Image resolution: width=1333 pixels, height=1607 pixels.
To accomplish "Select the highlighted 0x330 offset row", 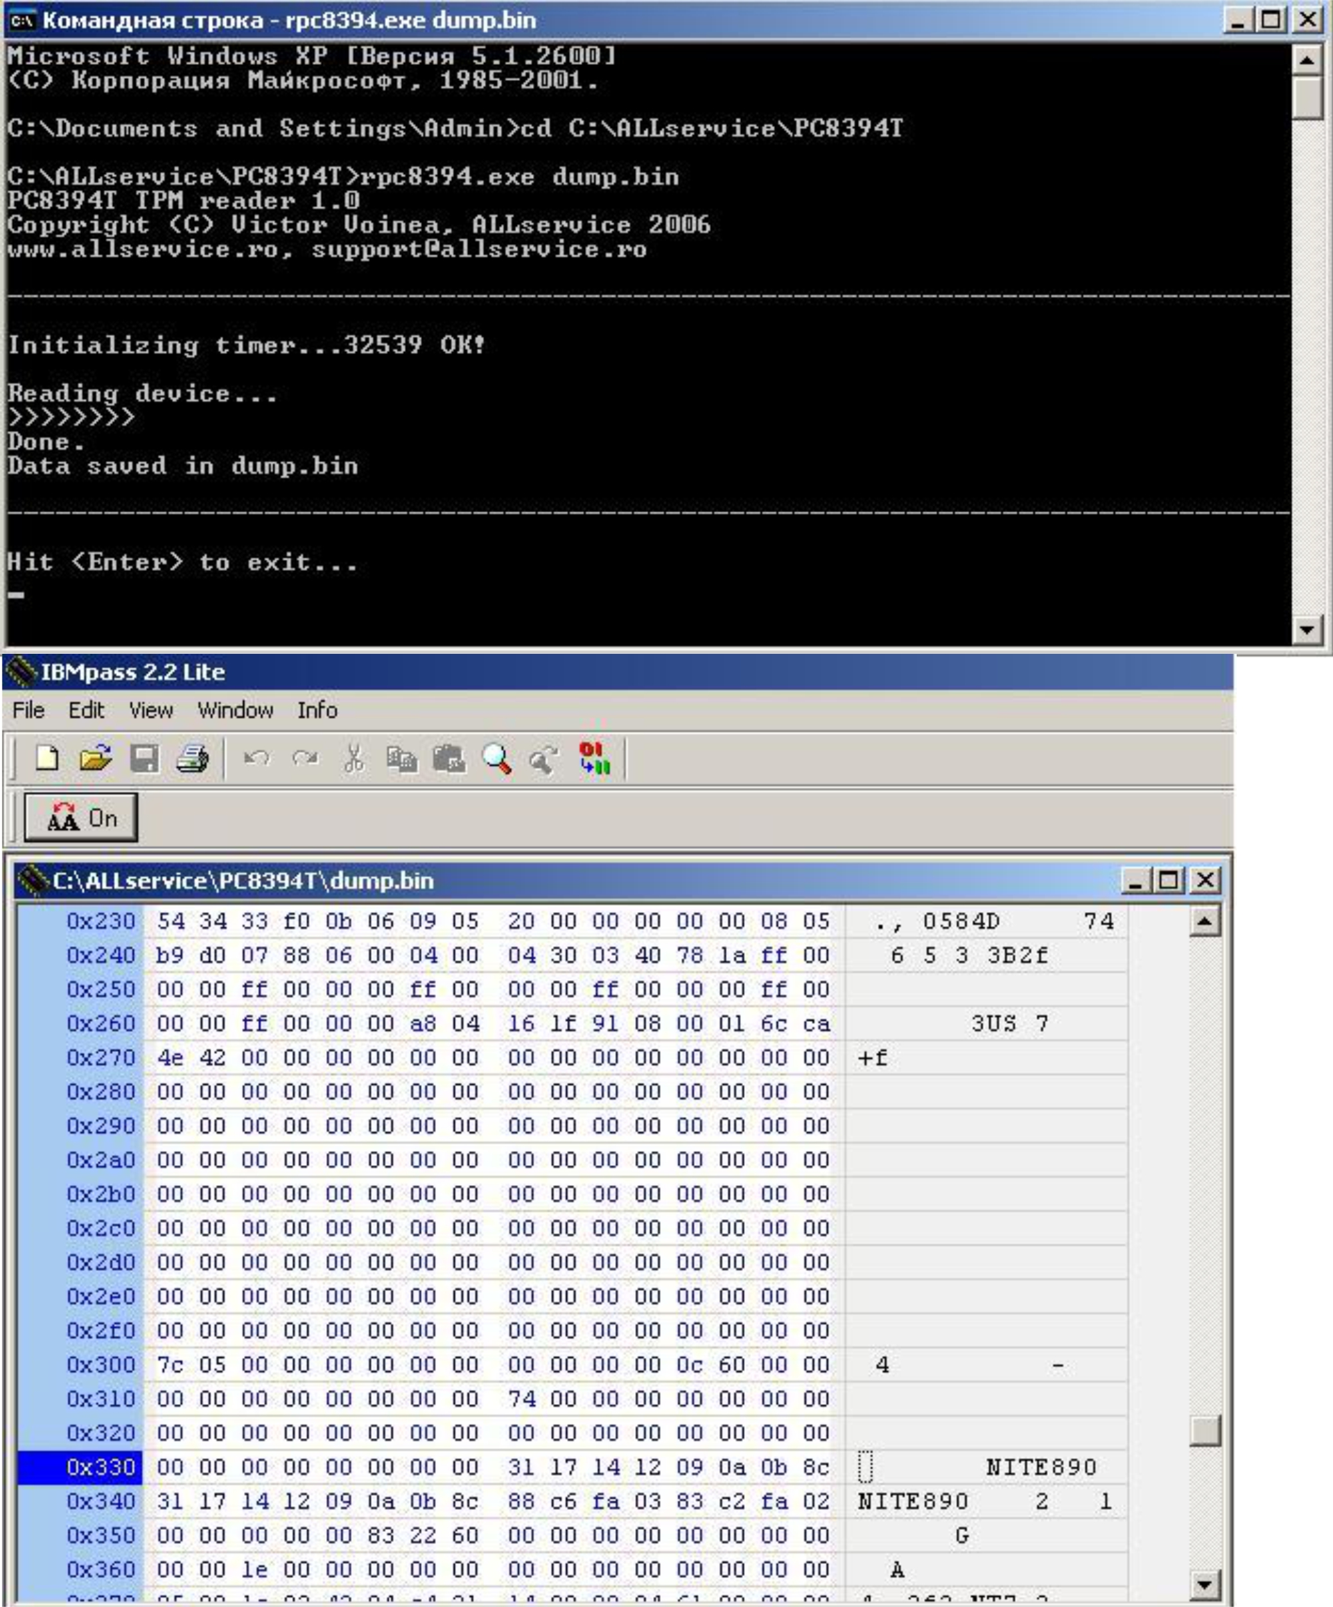I will click(x=100, y=1467).
